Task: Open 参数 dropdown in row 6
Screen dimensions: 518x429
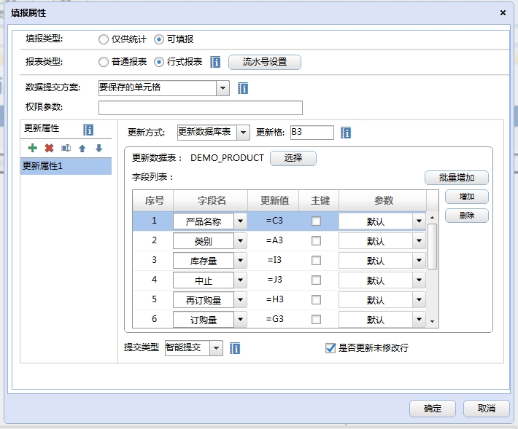Action: click(x=419, y=319)
